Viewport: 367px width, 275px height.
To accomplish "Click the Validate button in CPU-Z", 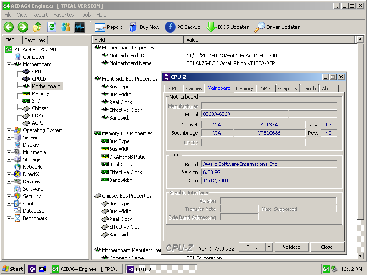I will (291, 247).
